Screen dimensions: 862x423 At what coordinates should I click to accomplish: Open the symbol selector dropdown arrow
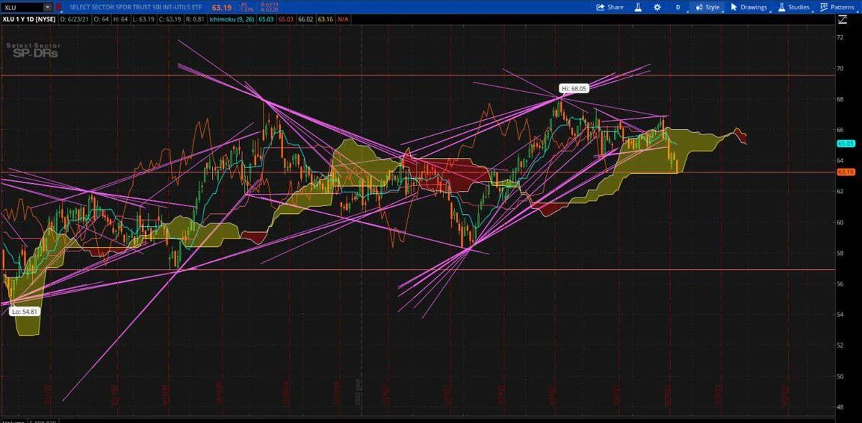(x=48, y=6)
